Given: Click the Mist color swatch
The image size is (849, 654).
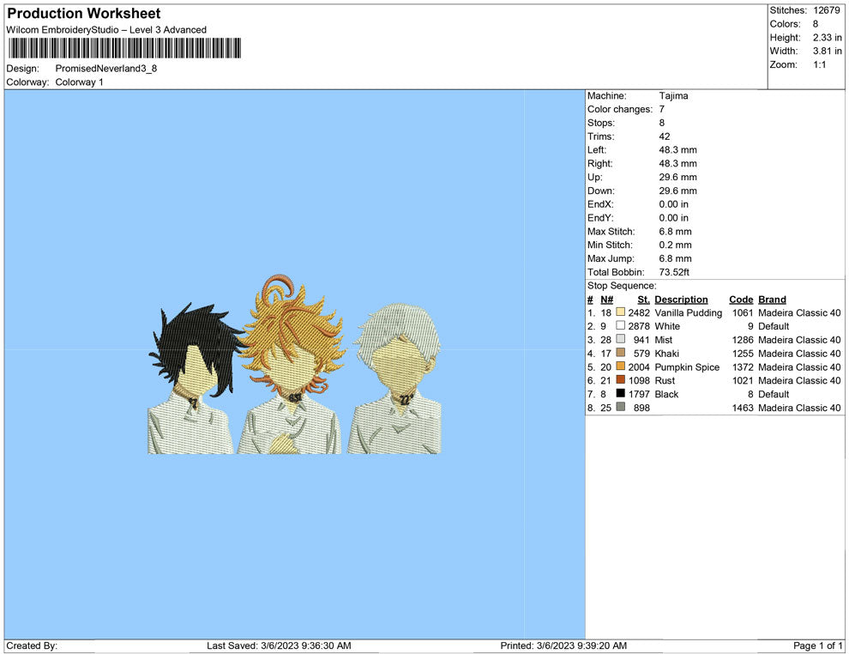Looking at the screenshot, I should (x=621, y=340).
